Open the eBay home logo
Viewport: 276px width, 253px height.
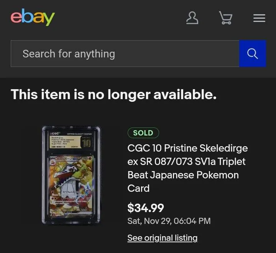tap(33, 17)
